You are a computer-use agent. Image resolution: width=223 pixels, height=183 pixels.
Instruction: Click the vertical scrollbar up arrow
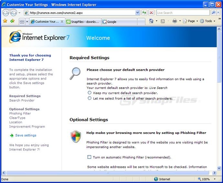click(219, 29)
